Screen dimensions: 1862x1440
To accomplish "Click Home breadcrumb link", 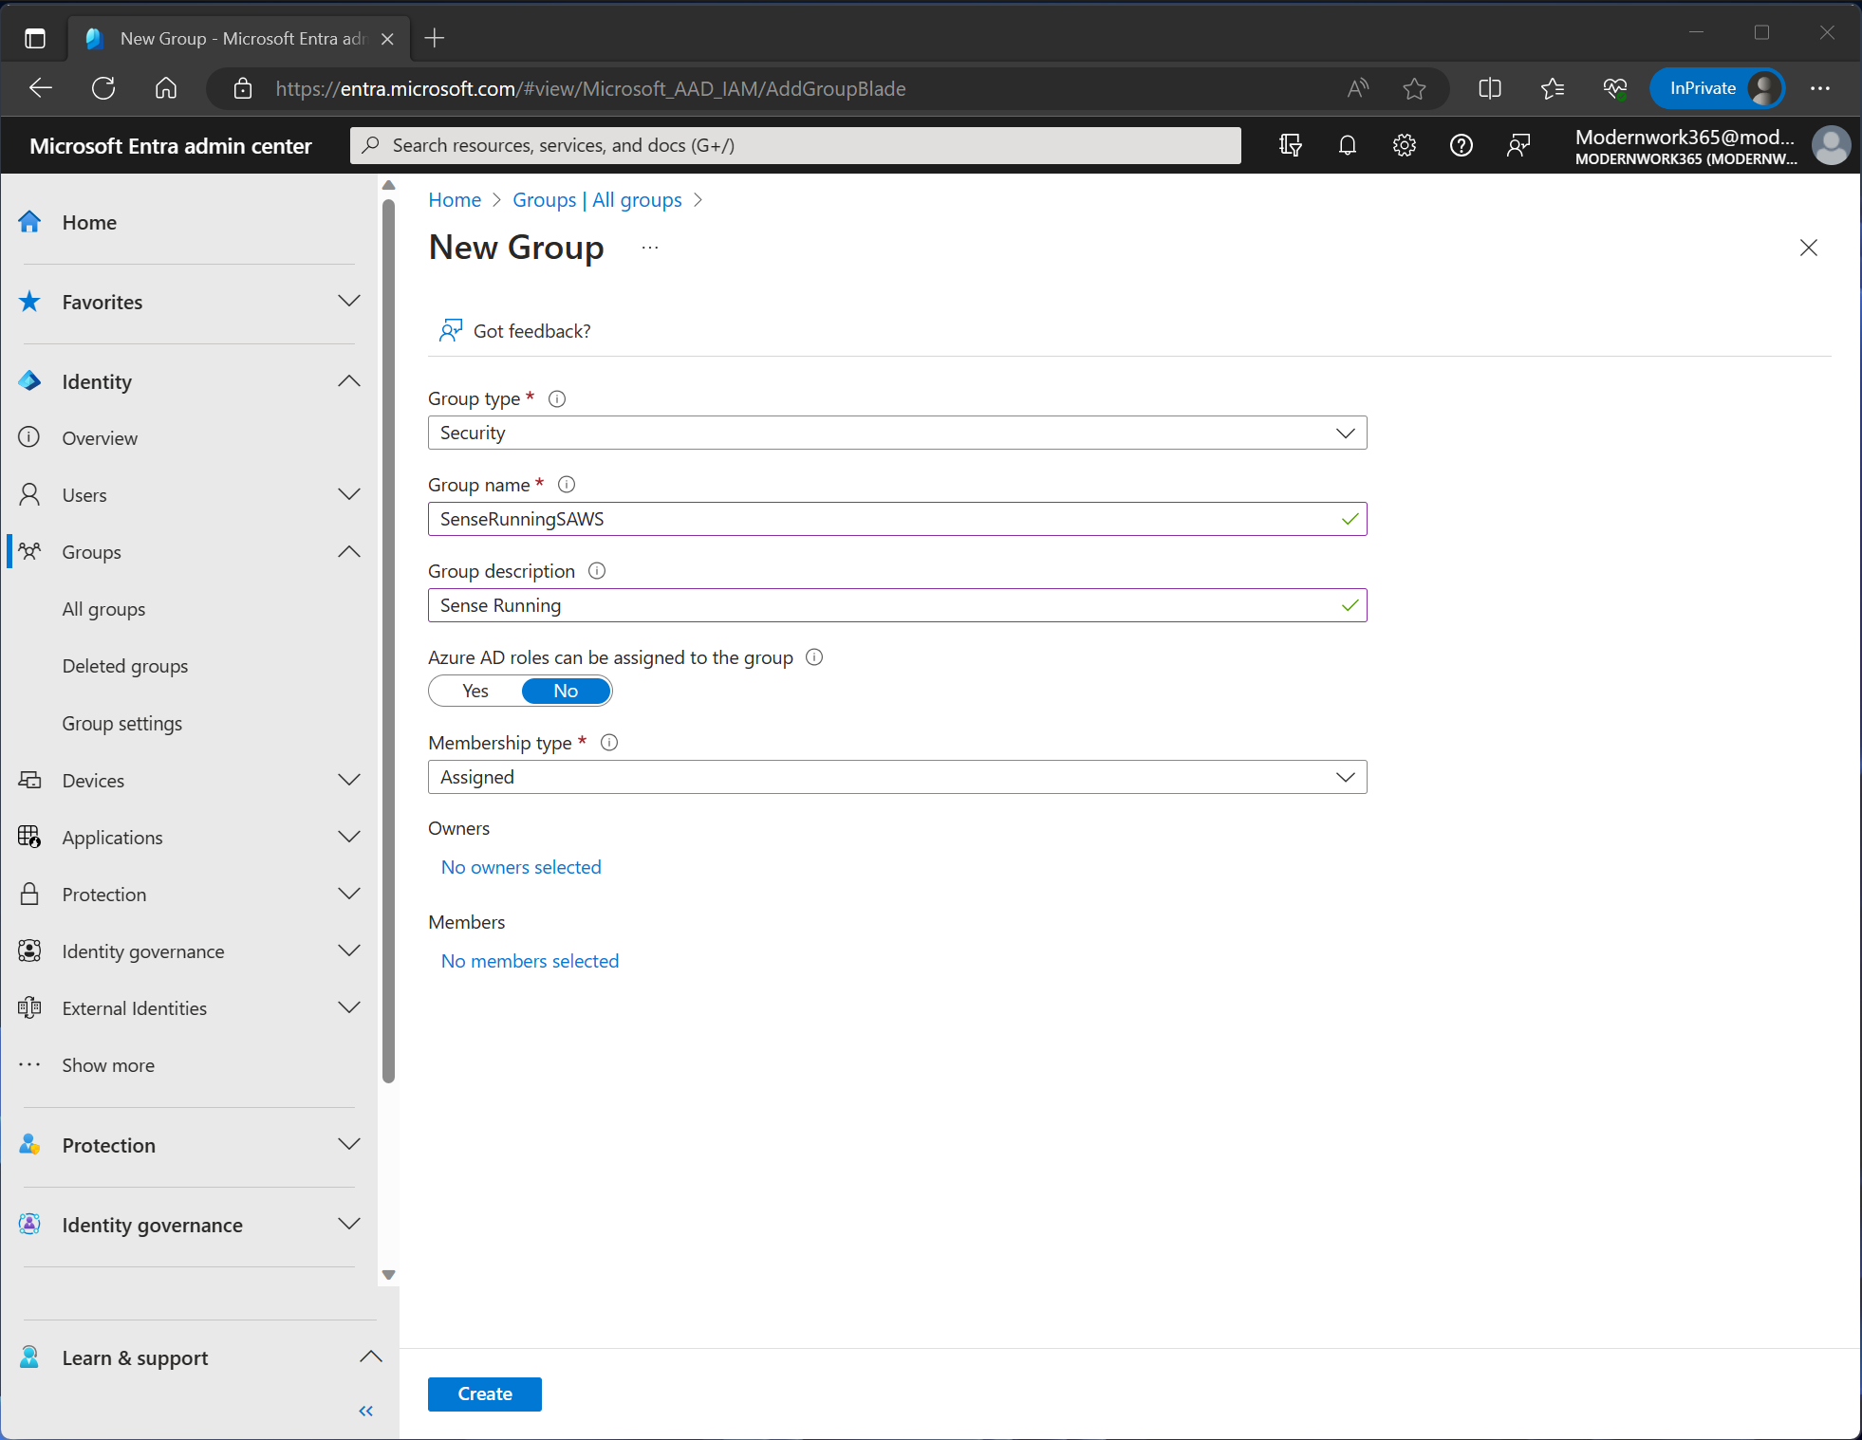I will (x=455, y=200).
